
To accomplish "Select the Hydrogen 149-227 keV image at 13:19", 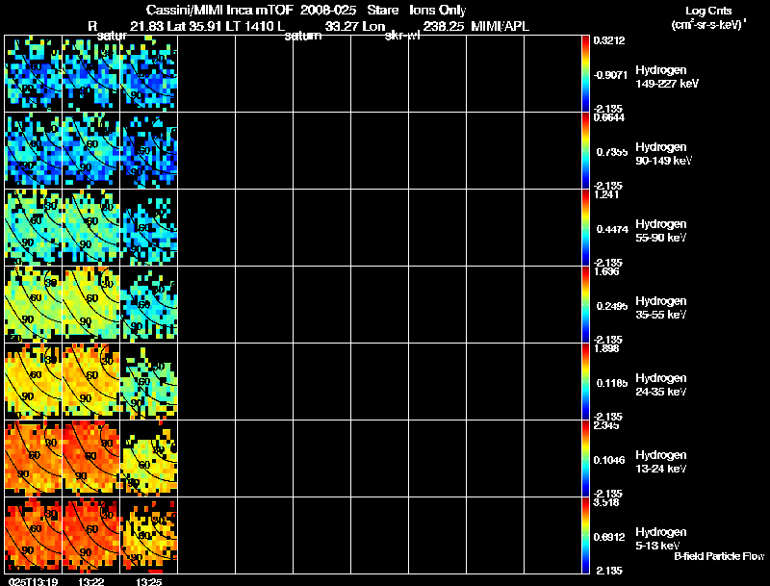I will click(34, 74).
